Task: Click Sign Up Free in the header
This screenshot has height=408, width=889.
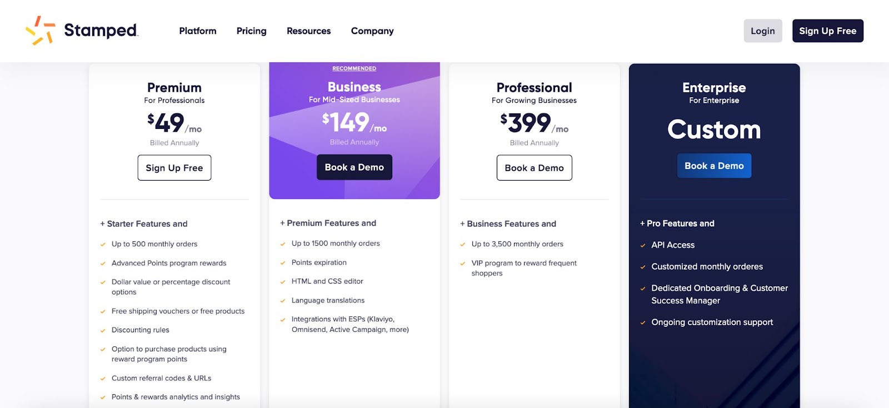Action: pos(827,31)
